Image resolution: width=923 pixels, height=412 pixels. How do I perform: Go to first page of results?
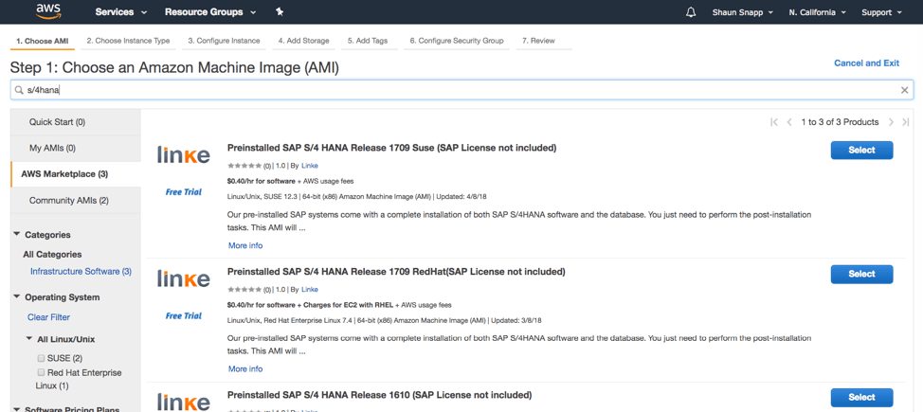pyautogui.click(x=774, y=122)
